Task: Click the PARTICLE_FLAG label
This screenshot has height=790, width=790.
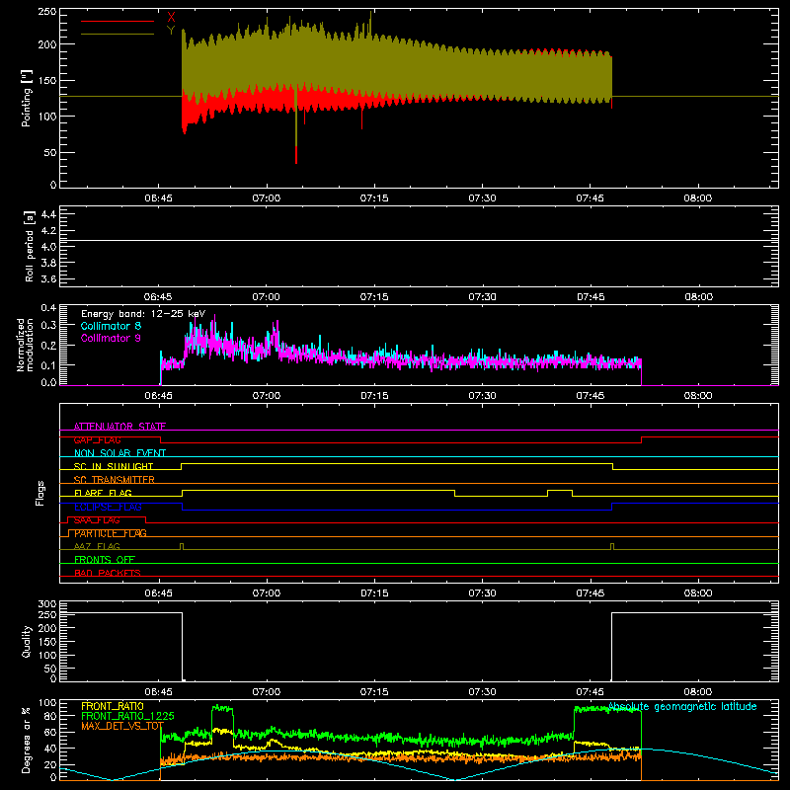Action: pyautogui.click(x=111, y=533)
